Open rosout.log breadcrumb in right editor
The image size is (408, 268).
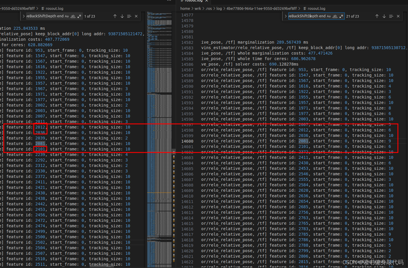pyautogui.click(x=314, y=9)
